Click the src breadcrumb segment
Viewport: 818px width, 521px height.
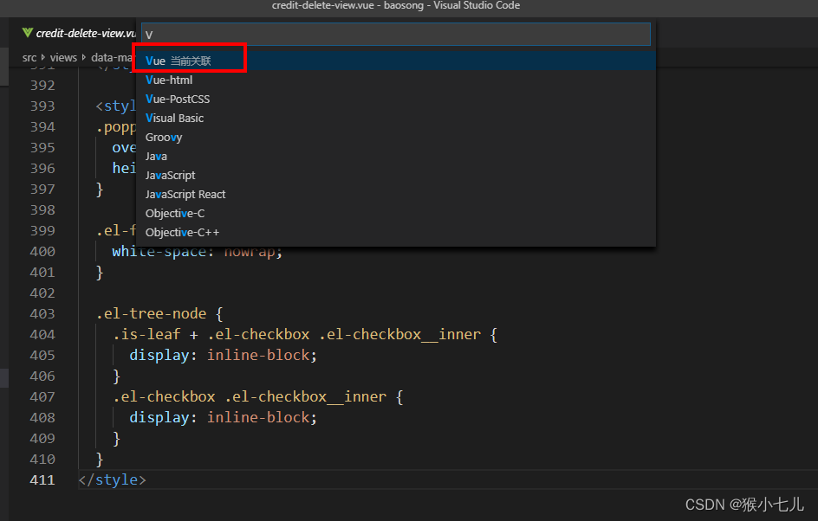click(x=29, y=57)
